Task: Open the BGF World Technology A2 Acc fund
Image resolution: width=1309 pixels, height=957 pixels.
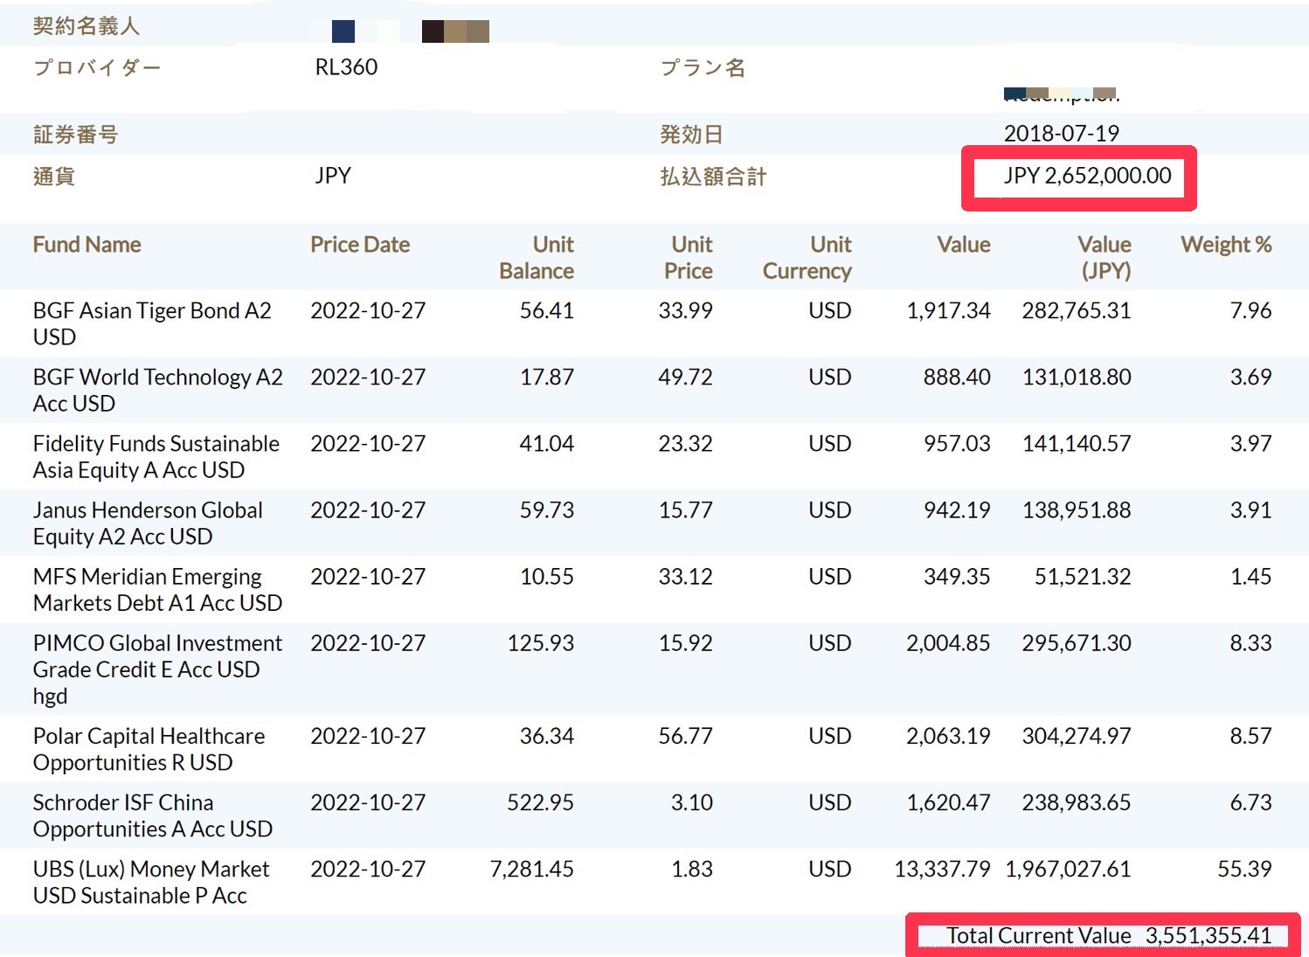Action: point(157,390)
